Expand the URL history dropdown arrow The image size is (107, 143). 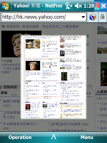coord(83,17)
